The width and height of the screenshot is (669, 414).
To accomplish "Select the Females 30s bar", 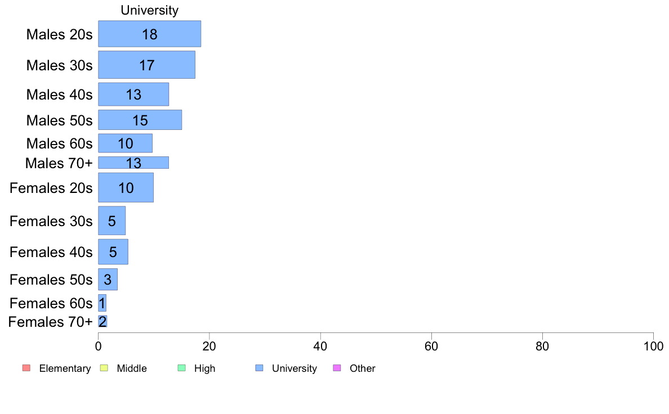I will pyautogui.click(x=112, y=220).
